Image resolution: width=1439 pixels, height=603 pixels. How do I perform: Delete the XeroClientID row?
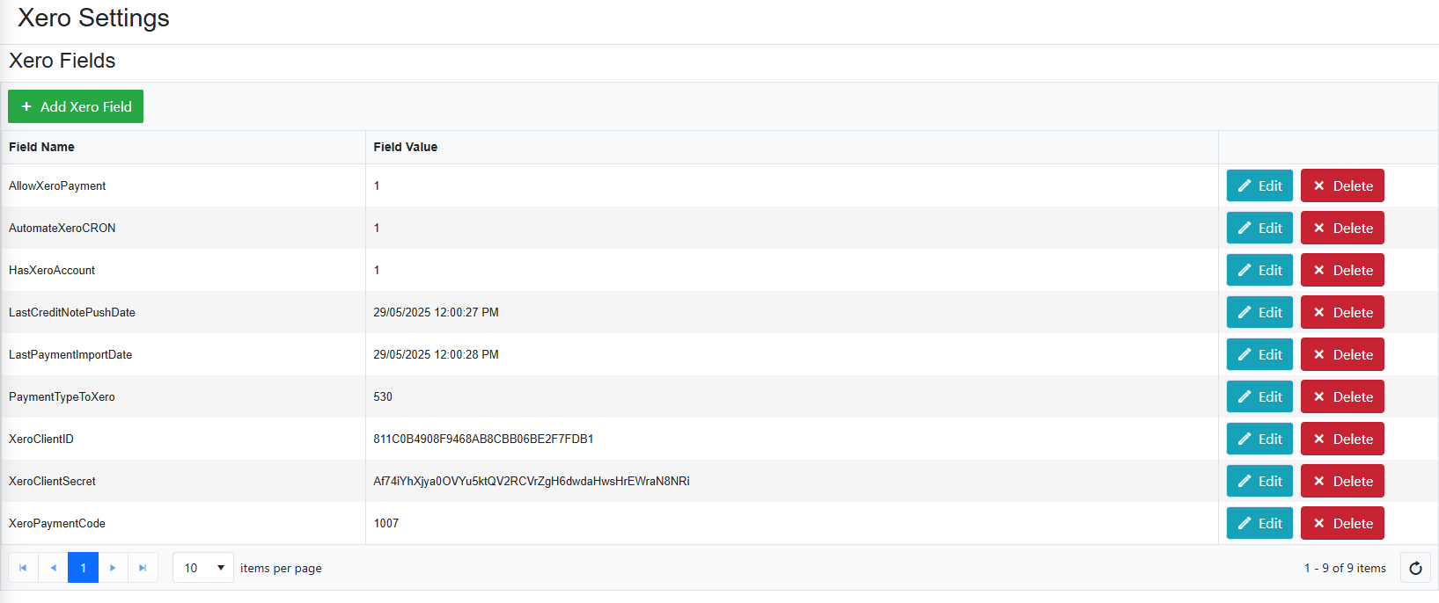pos(1342,439)
